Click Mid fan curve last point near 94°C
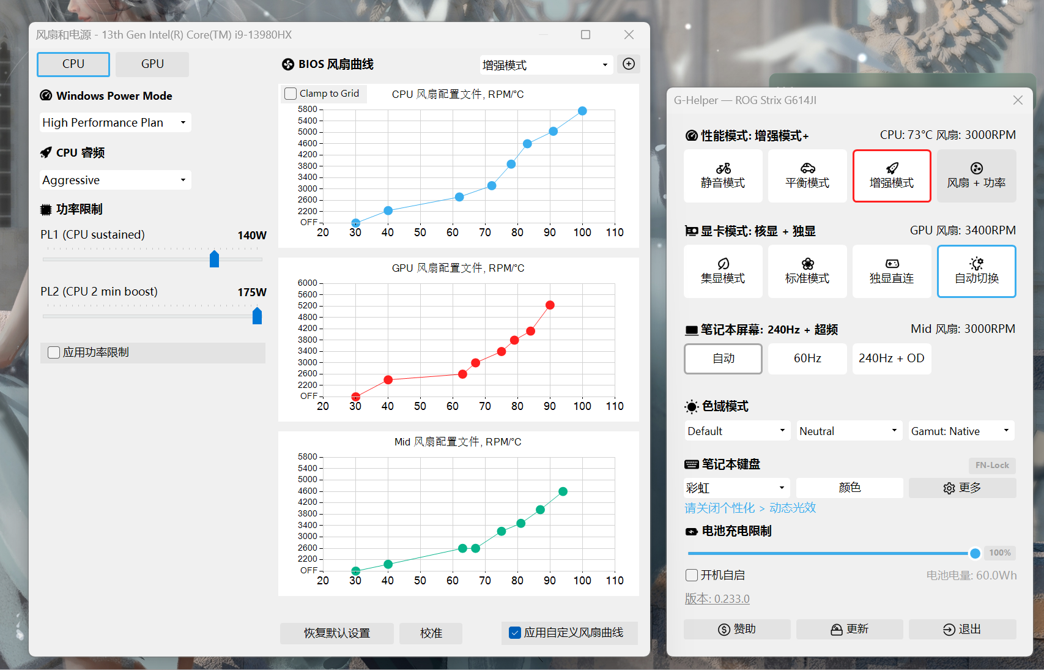Image resolution: width=1044 pixels, height=670 pixels. pyautogui.click(x=563, y=491)
